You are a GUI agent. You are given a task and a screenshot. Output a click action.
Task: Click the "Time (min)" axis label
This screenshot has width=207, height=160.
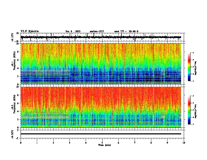105,145
